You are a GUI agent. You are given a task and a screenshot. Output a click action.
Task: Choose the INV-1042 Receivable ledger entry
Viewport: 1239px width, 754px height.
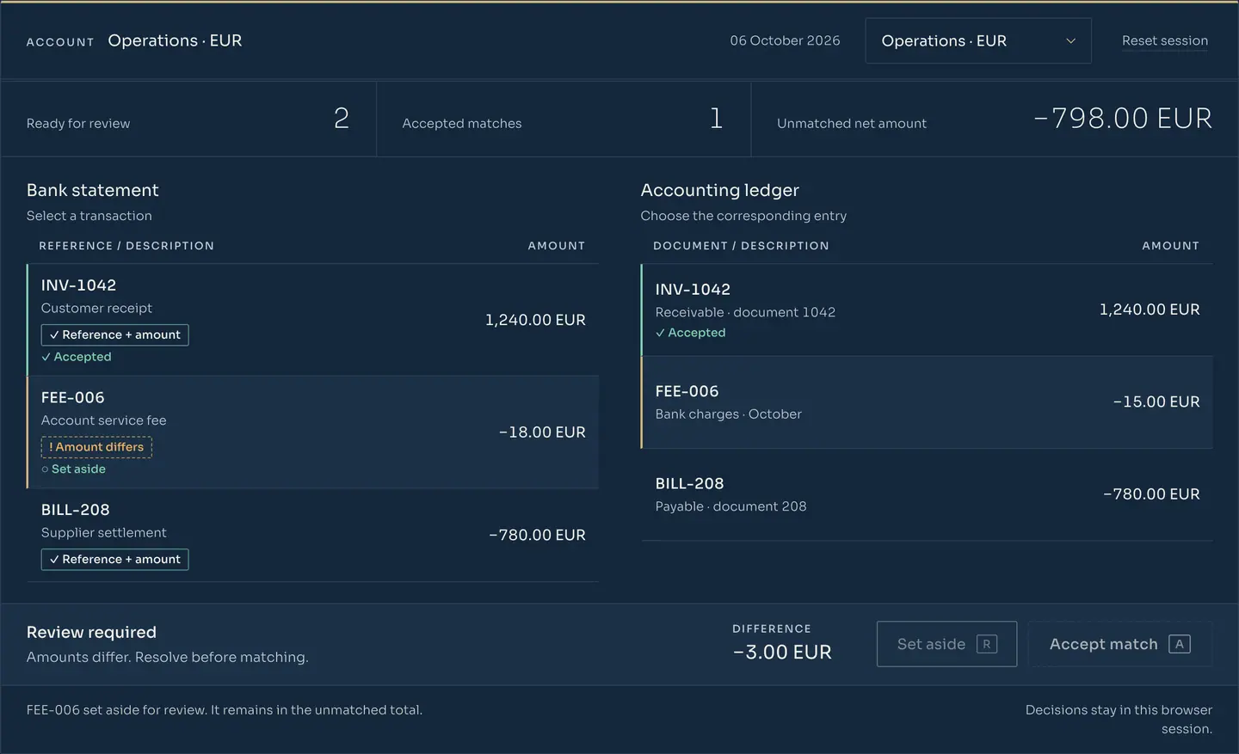pos(927,310)
